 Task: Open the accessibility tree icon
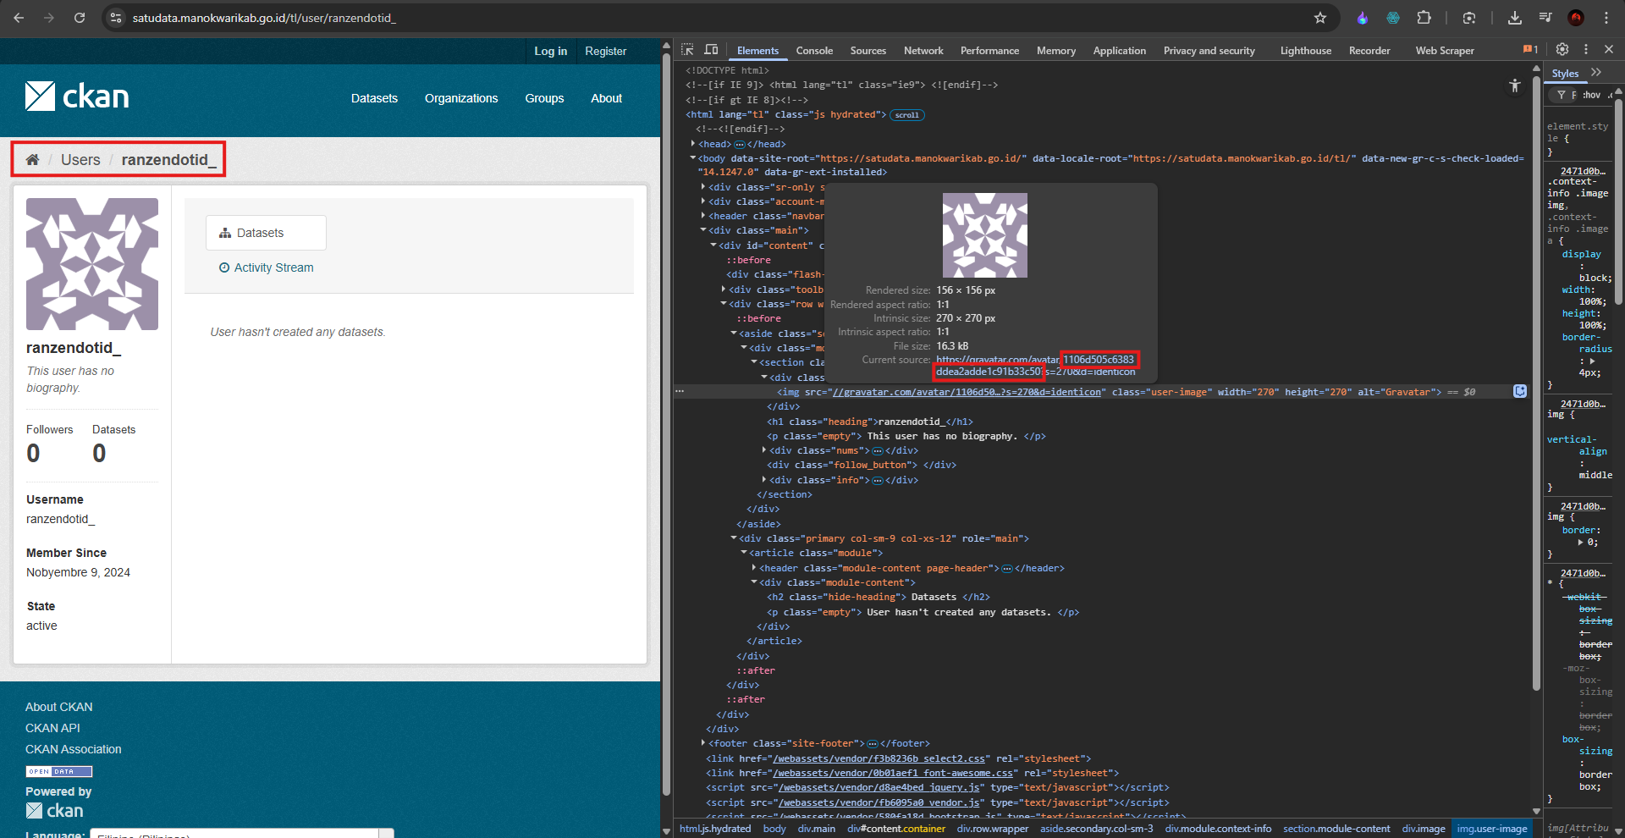coord(1515,85)
